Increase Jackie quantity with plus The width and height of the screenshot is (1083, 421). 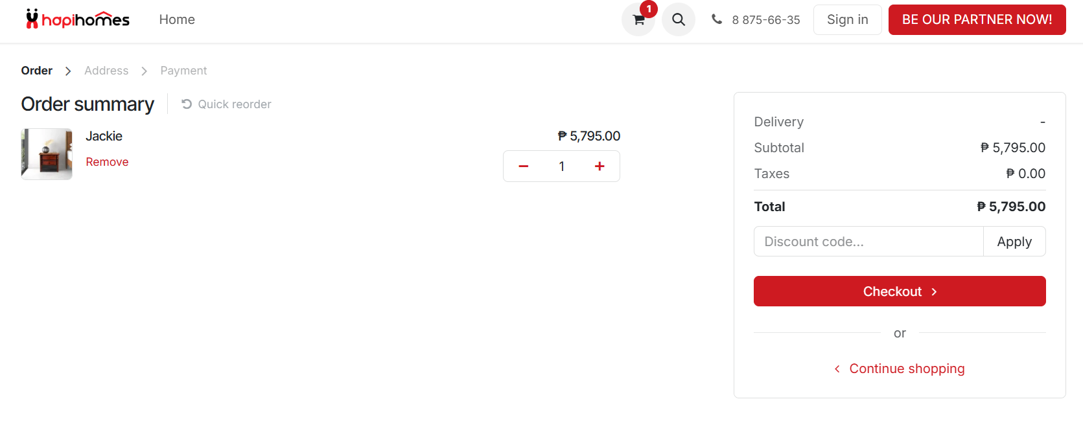600,166
